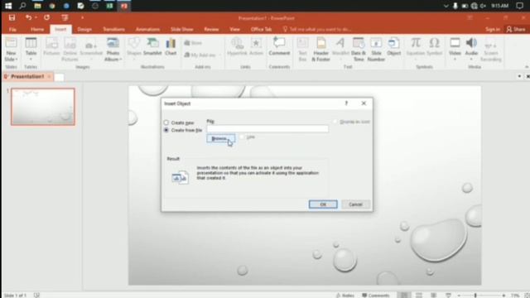The image size is (530, 298).
Task: Add a new Comment
Action: (279, 46)
